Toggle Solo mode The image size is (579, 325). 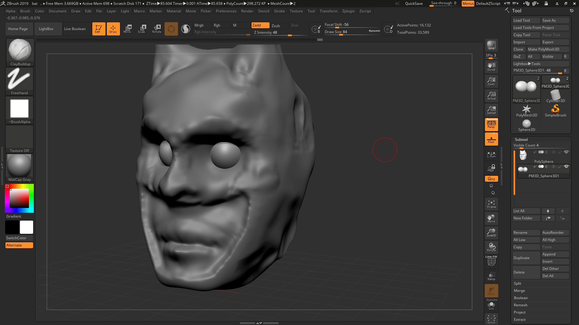(491, 305)
